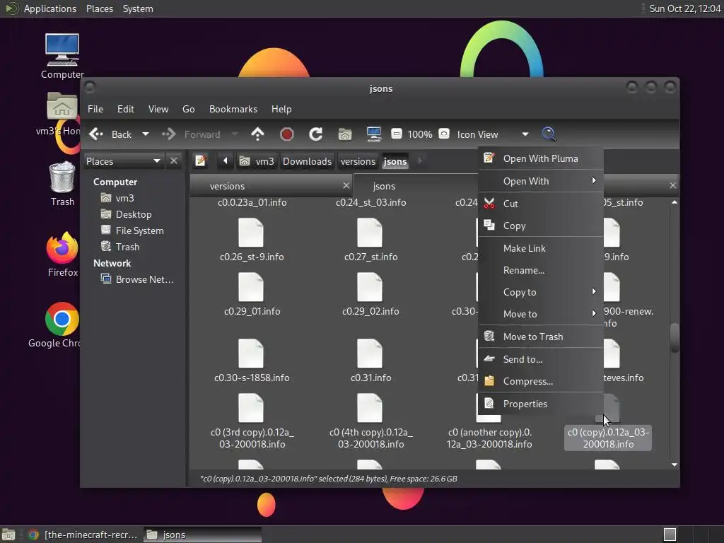Zoom in with the plus icon
This screenshot has width=724, height=543.
444,134
